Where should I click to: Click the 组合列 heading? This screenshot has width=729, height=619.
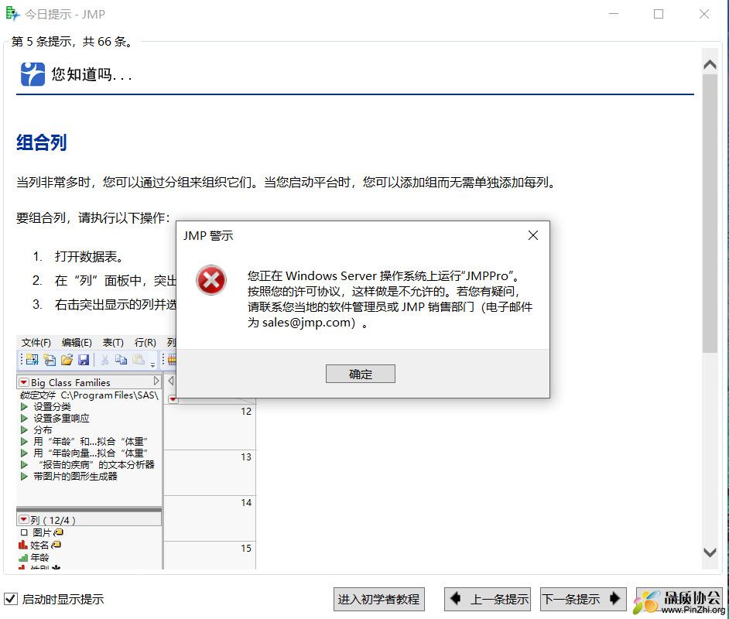click(41, 142)
